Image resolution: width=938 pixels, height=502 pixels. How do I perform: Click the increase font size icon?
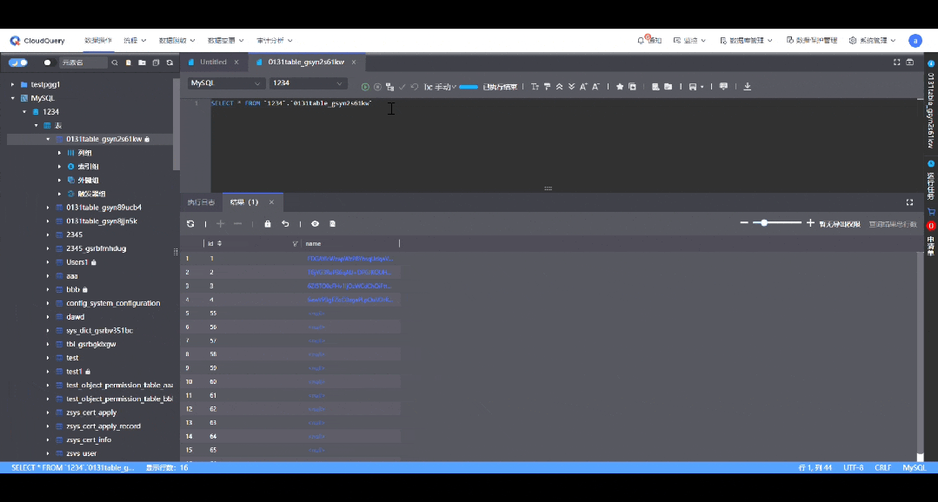[x=583, y=87]
